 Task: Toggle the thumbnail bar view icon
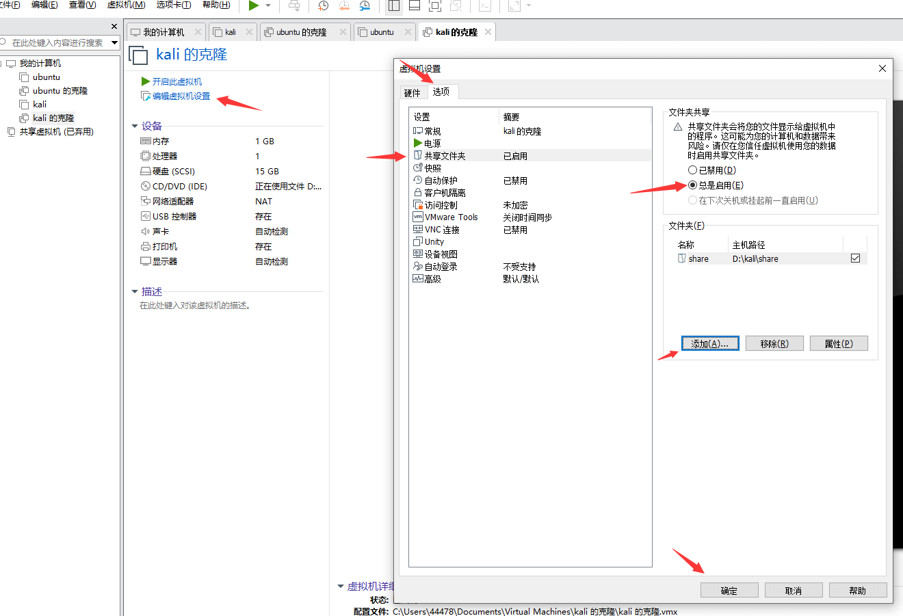[x=415, y=5]
